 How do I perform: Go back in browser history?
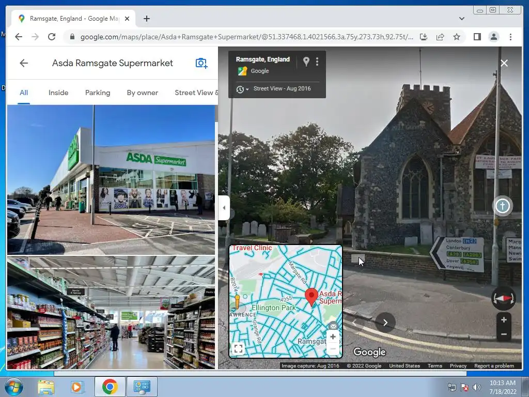click(19, 37)
